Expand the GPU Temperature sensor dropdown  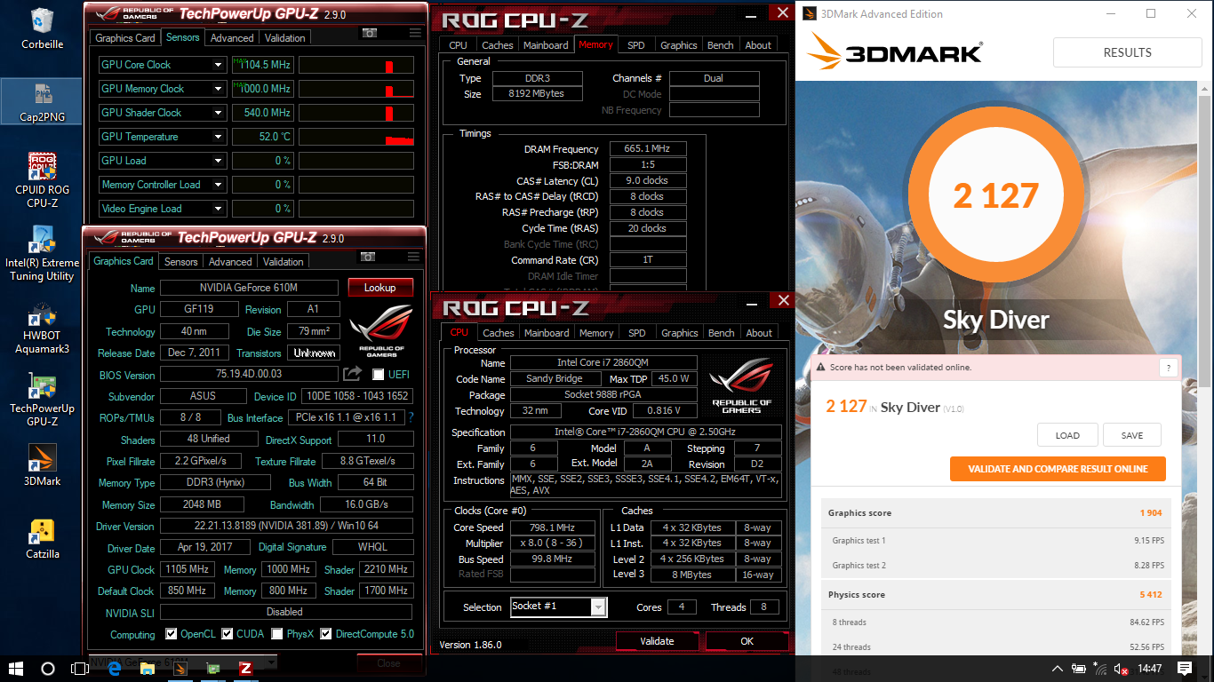(218, 137)
